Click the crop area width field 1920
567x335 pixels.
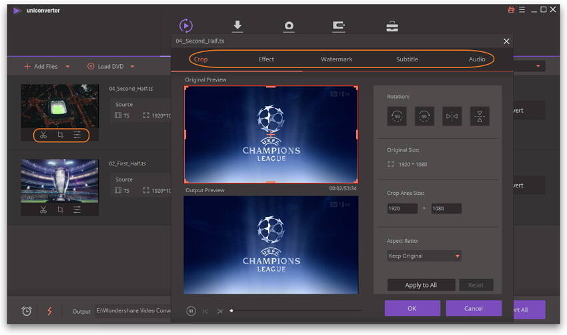pos(402,208)
